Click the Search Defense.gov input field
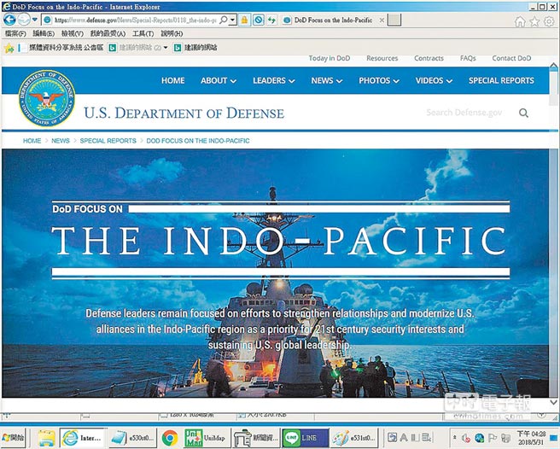This screenshot has height=449, width=560. point(464,113)
